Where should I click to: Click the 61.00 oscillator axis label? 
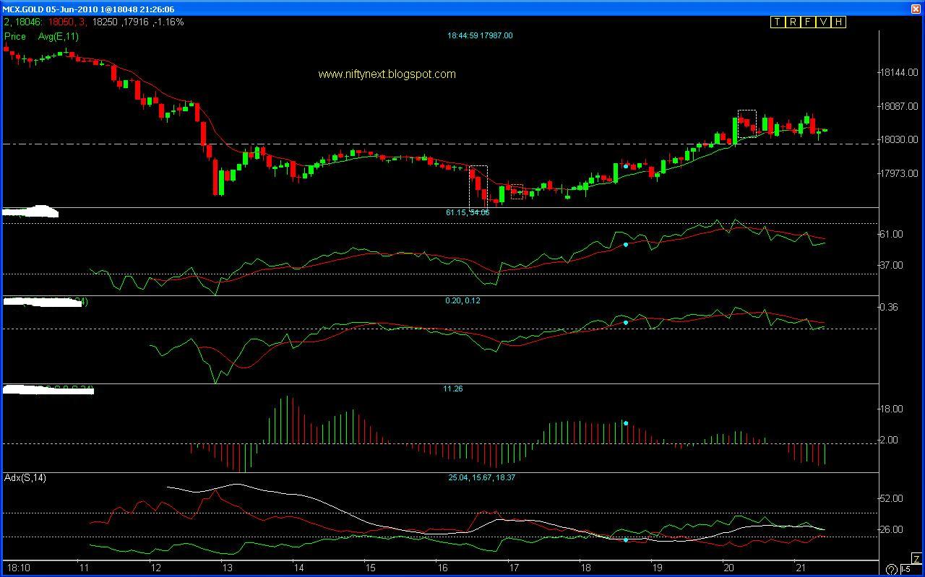click(x=893, y=235)
